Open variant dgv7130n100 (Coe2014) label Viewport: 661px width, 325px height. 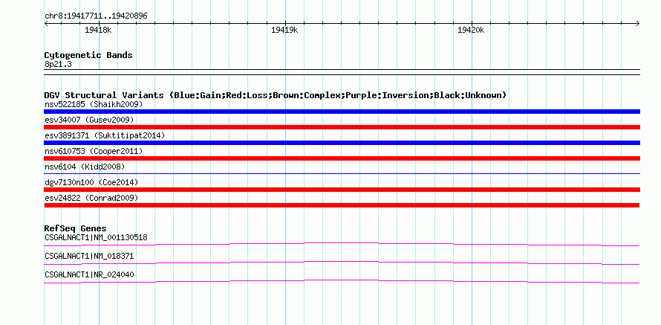(x=91, y=182)
